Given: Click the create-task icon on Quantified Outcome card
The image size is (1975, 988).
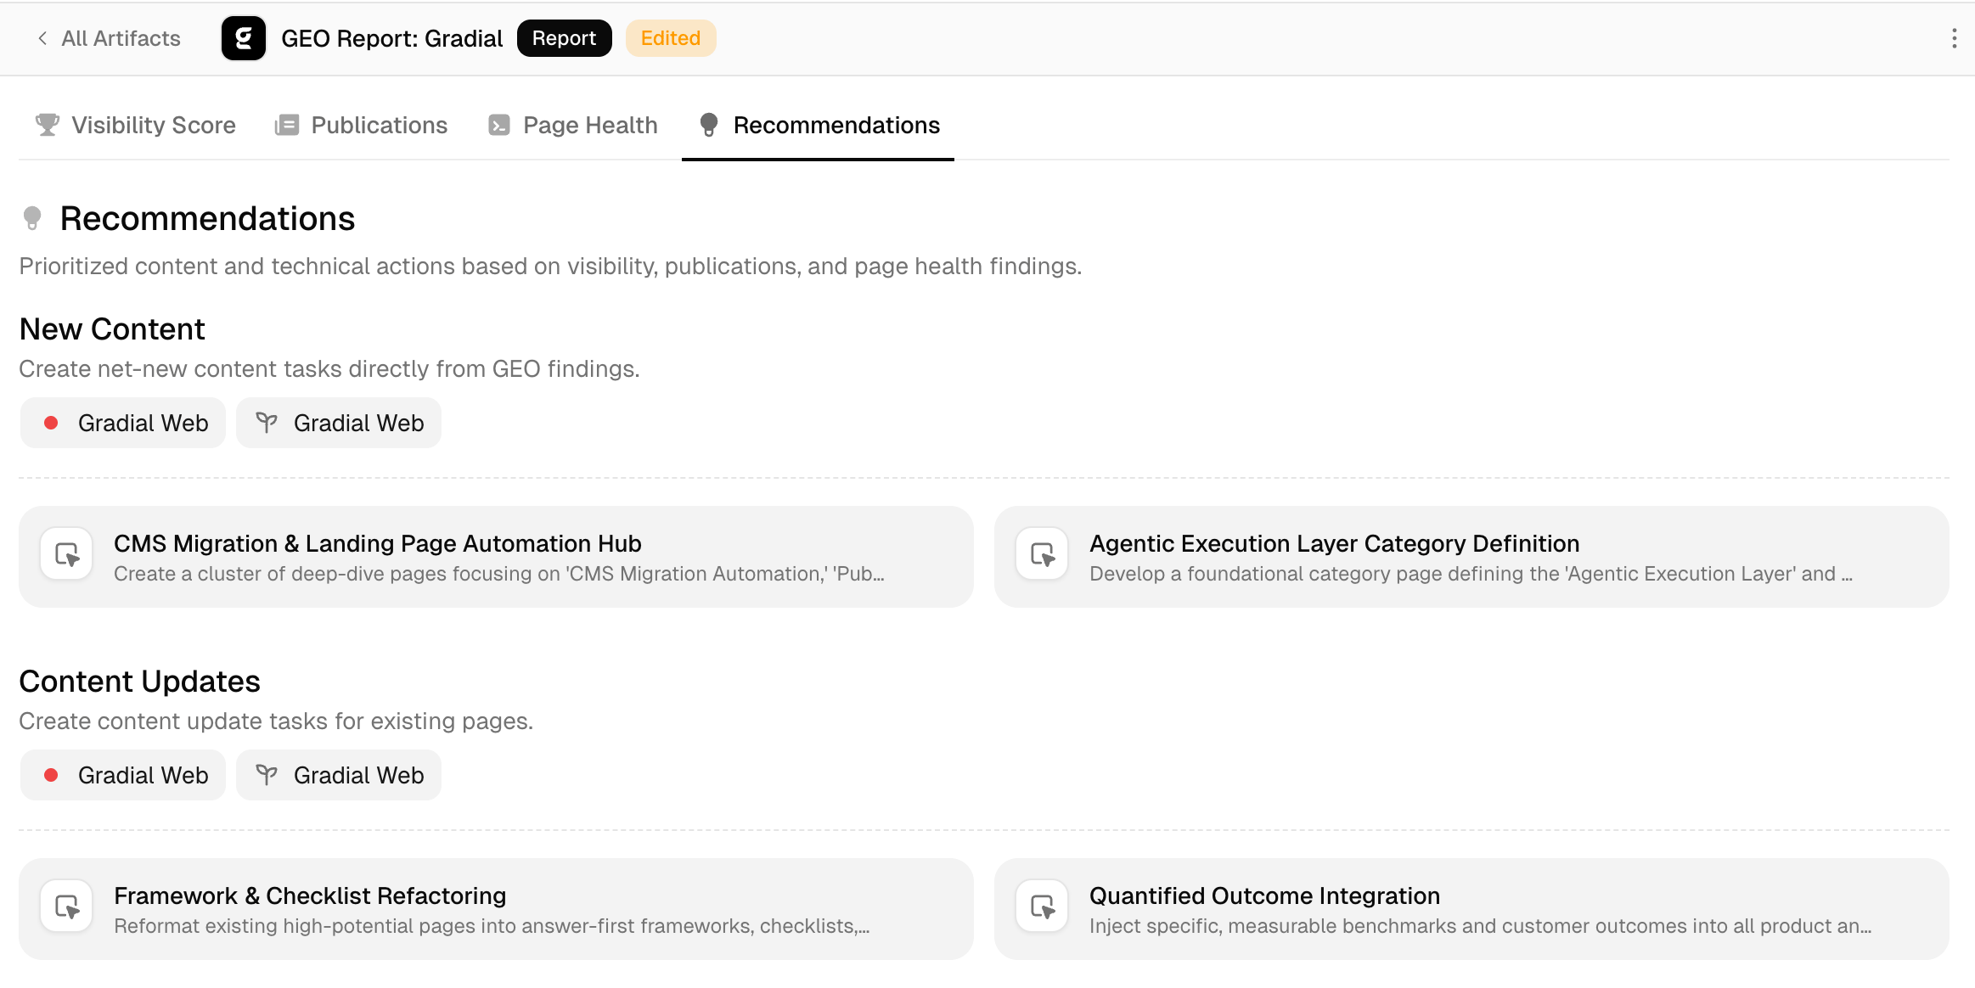Looking at the screenshot, I should [1041, 906].
